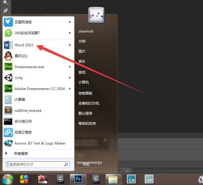Click the user account picture
The width and height of the screenshot is (203, 185).
(96, 15)
